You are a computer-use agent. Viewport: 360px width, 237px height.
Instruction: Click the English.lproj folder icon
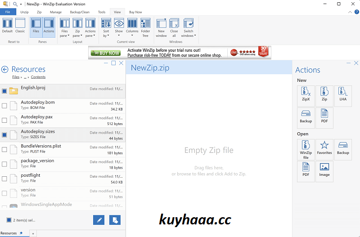[x=13, y=91]
